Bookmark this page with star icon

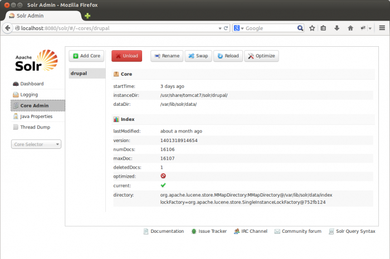pyautogui.click(x=312, y=28)
